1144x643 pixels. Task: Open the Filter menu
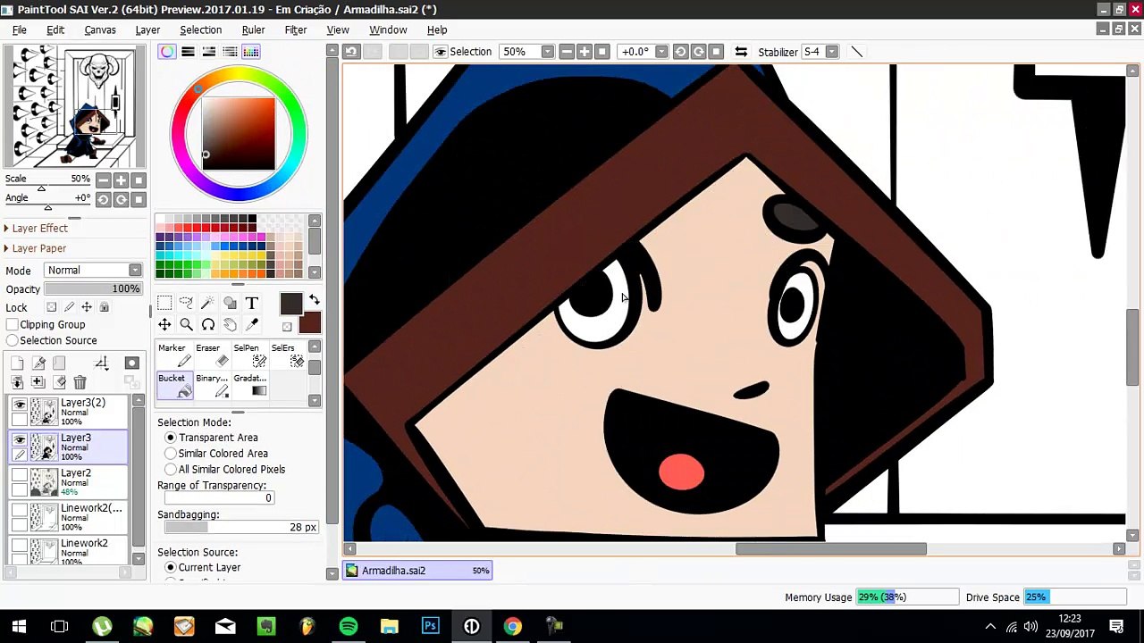click(x=295, y=29)
